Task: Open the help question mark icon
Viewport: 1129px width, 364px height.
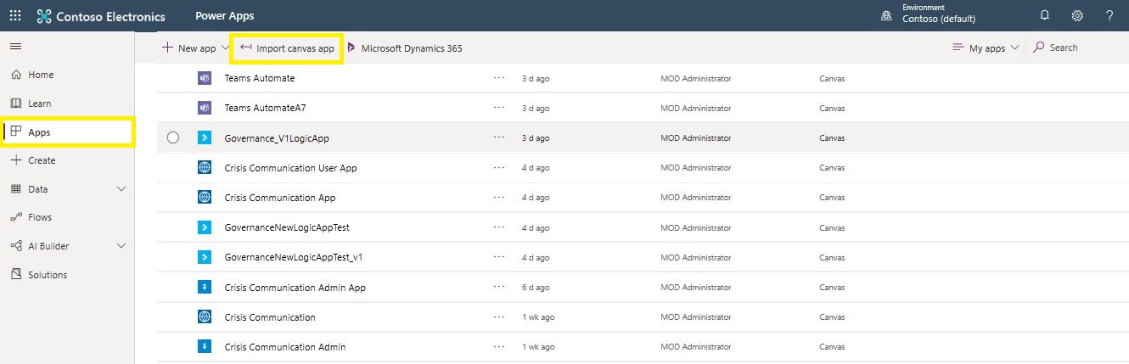Action: coord(1109,16)
